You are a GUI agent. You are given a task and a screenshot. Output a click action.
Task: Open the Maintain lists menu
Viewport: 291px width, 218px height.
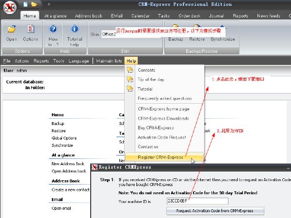coord(109,61)
